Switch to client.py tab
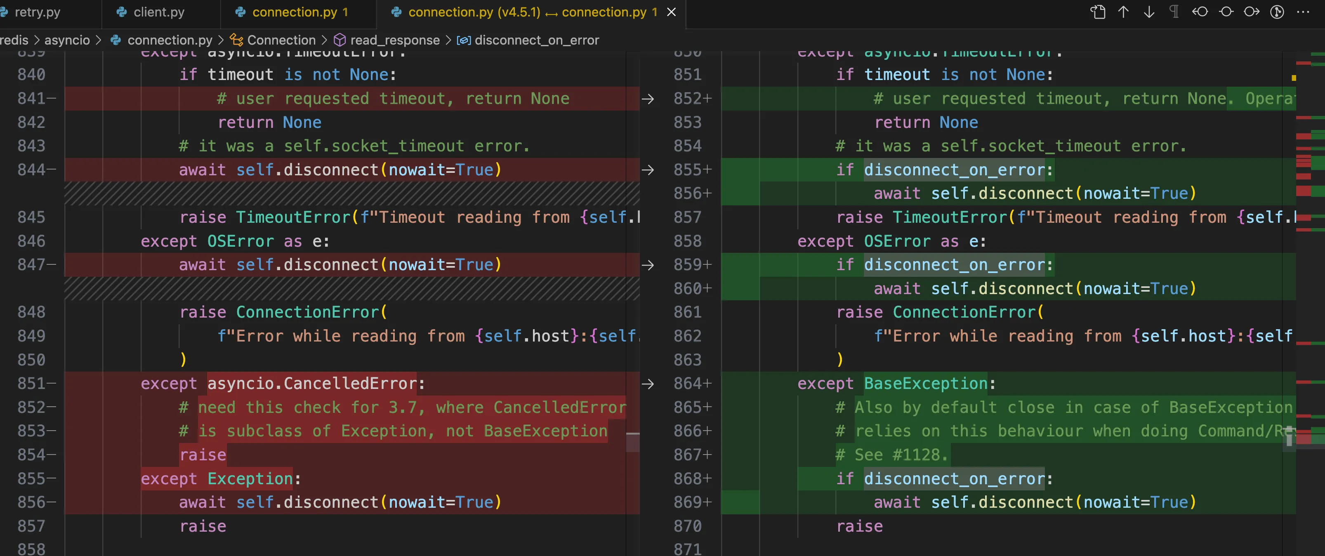 (x=158, y=12)
